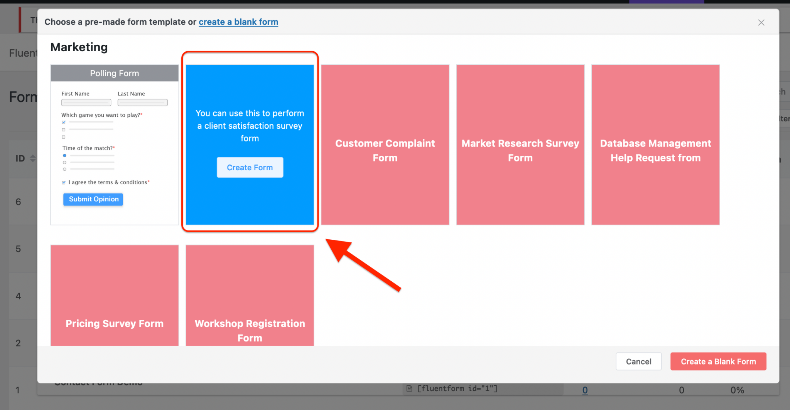The image size is (790, 410).
Task: Click the First Name input field
Action: coord(86,102)
